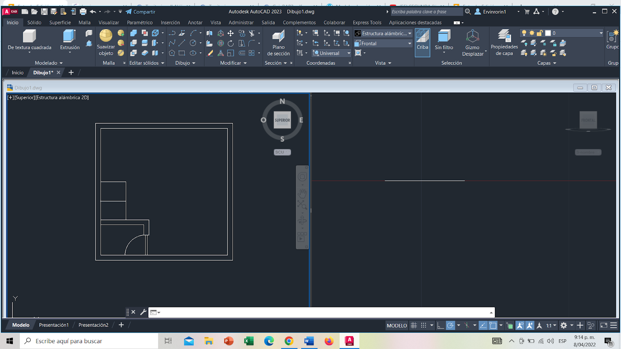Image resolution: width=621 pixels, height=349 pixels.
Task: Click the Undo arrow in quick access toolbar
Action: tap(93, 12)
